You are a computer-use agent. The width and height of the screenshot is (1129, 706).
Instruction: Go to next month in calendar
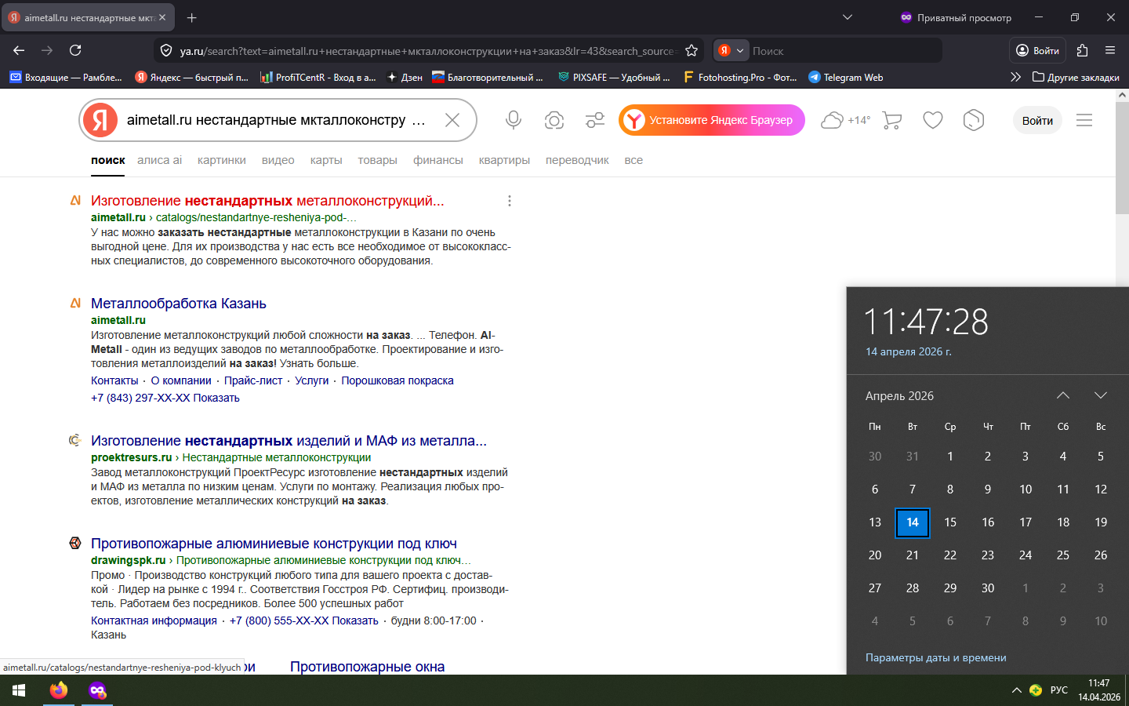1100,395
